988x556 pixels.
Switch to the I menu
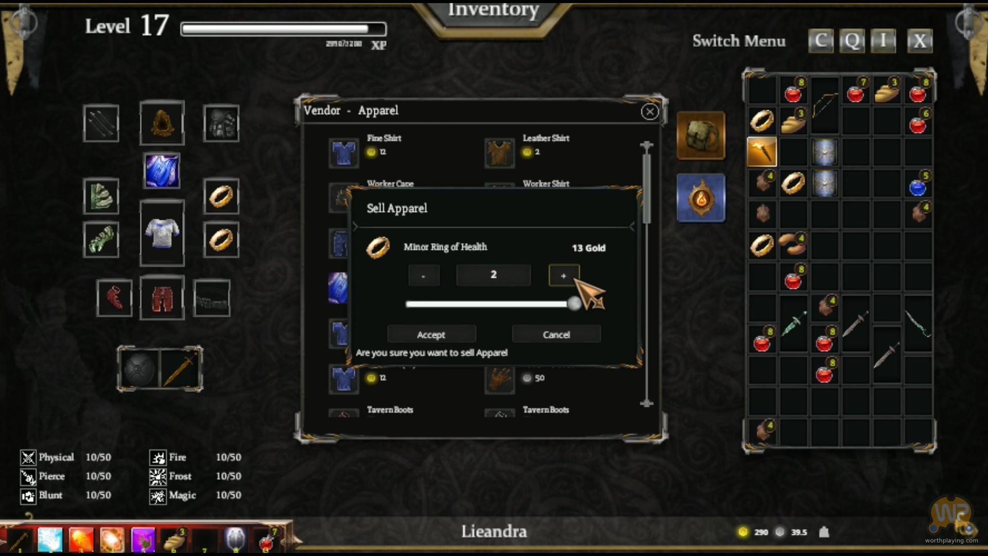click(883, 41)
